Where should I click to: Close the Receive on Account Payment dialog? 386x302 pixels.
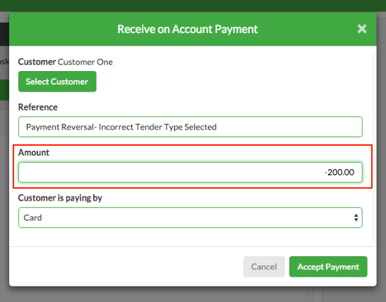click(362, 29)
